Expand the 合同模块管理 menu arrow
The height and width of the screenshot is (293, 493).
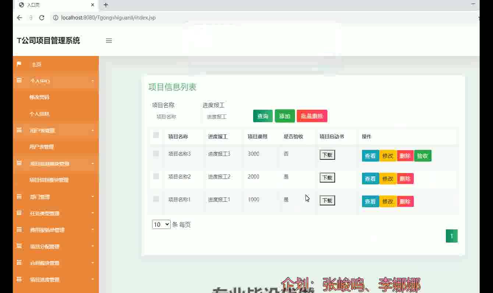(93, 263)
